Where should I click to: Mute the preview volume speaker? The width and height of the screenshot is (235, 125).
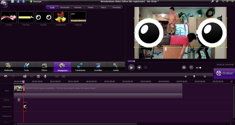pos(197,68)
